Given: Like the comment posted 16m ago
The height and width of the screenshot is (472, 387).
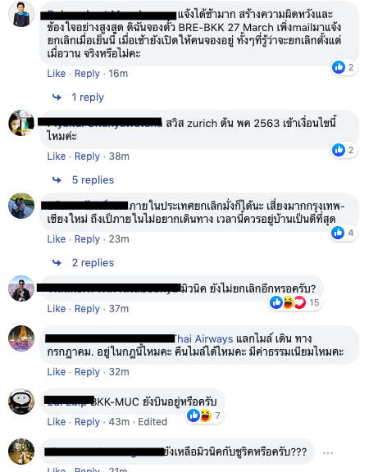Looking at the screenshot, I should tap(57, 74).
